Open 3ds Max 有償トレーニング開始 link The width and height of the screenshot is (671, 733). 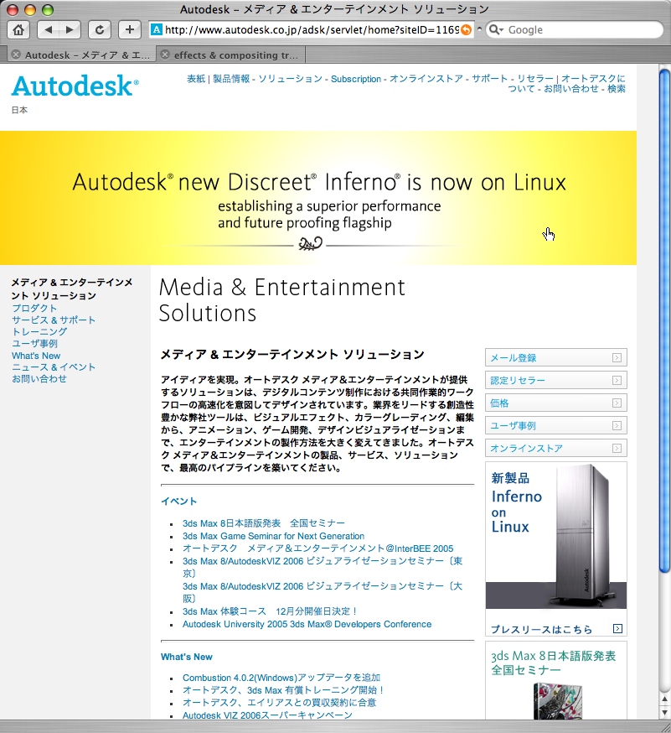click(x=283, y=690)
